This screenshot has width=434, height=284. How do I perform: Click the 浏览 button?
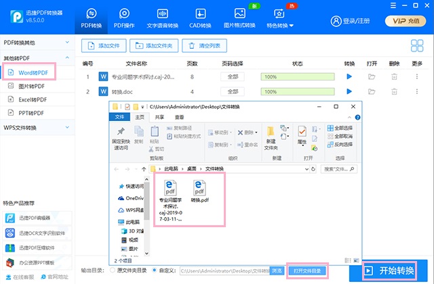pos(277,270)
